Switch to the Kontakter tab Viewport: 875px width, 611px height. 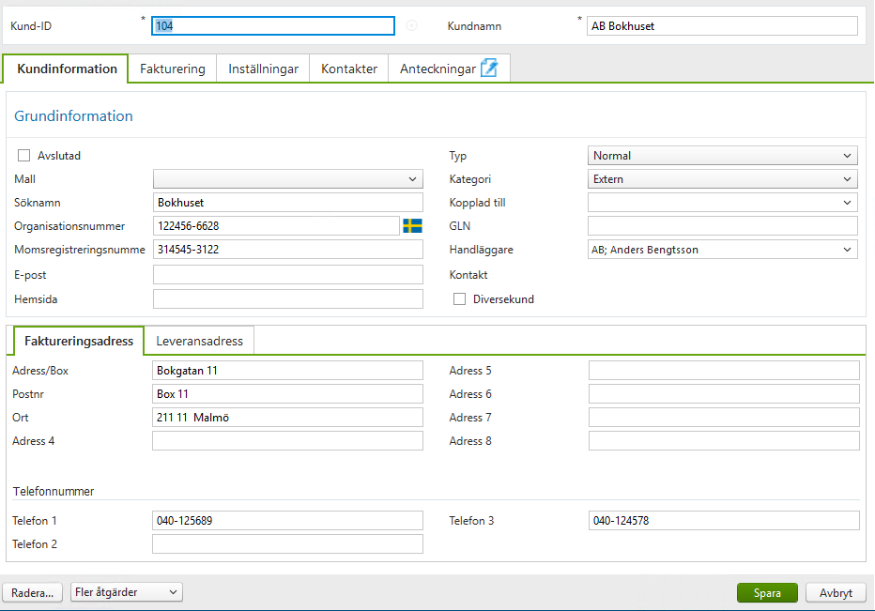[348, 68]
